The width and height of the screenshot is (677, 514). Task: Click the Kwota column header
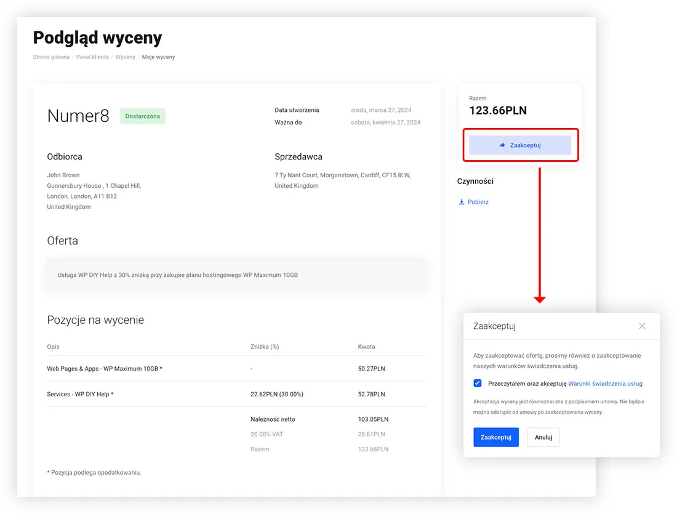click(367, 347)
